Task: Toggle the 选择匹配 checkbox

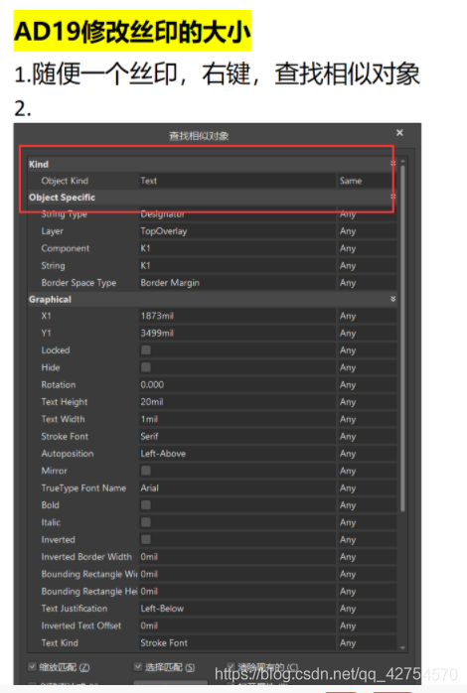Action: (x=138, y=666)
